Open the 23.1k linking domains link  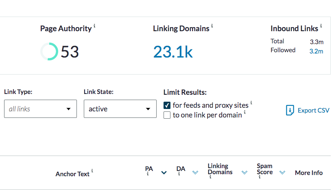tap(173, 51)
